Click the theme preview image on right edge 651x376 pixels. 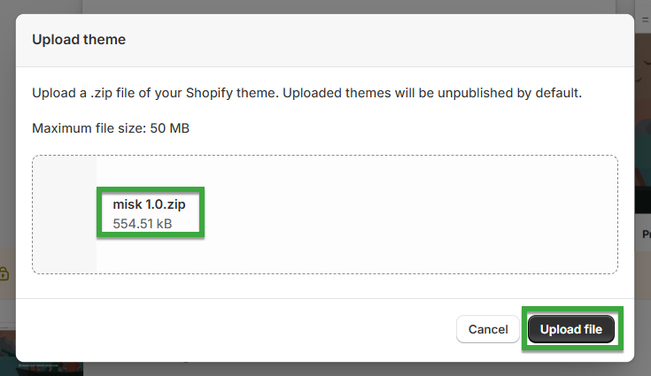pyautogui.click(x=643, y=124)
